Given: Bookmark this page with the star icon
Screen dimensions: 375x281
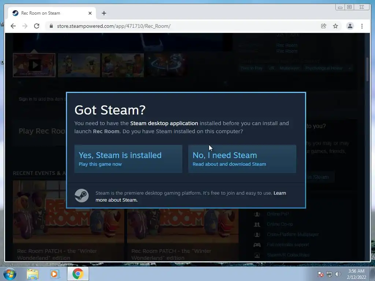Looking at the screenshot, I should pos(335,26).
